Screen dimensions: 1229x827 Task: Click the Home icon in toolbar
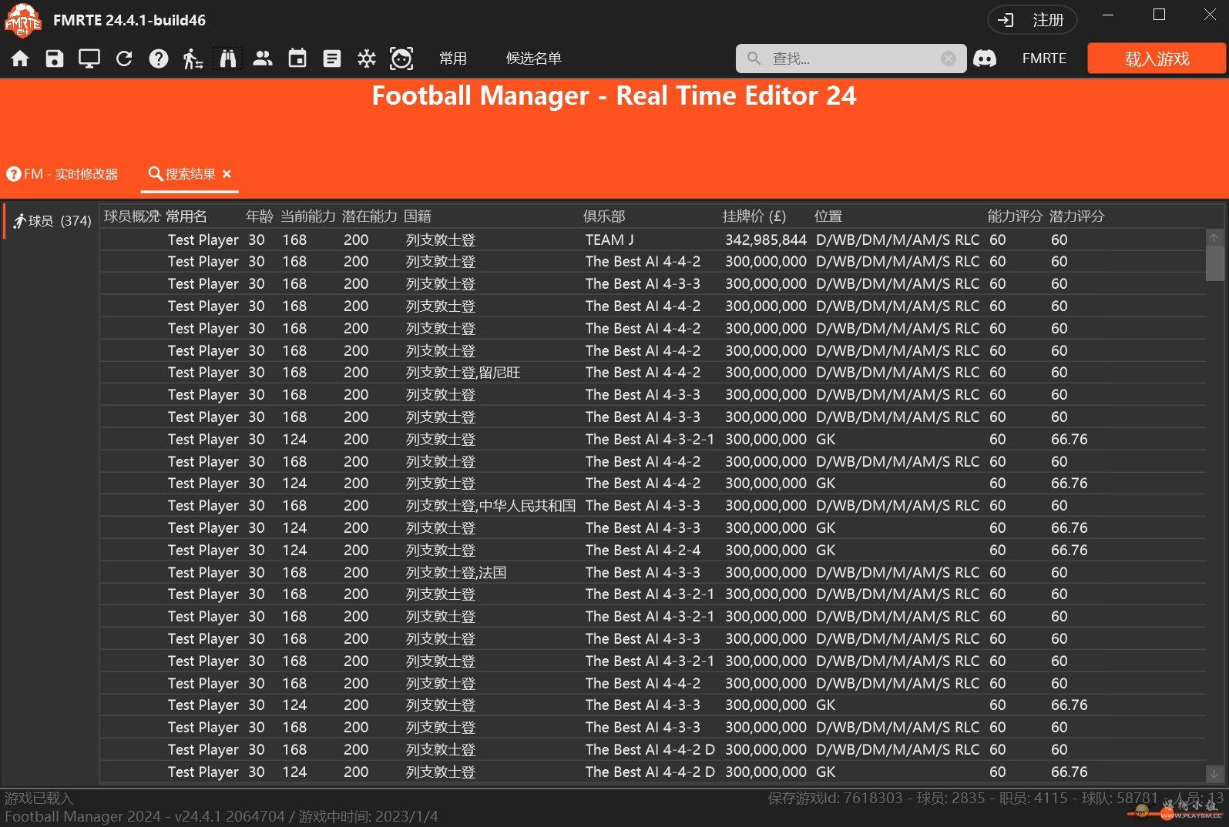point(20,59)
